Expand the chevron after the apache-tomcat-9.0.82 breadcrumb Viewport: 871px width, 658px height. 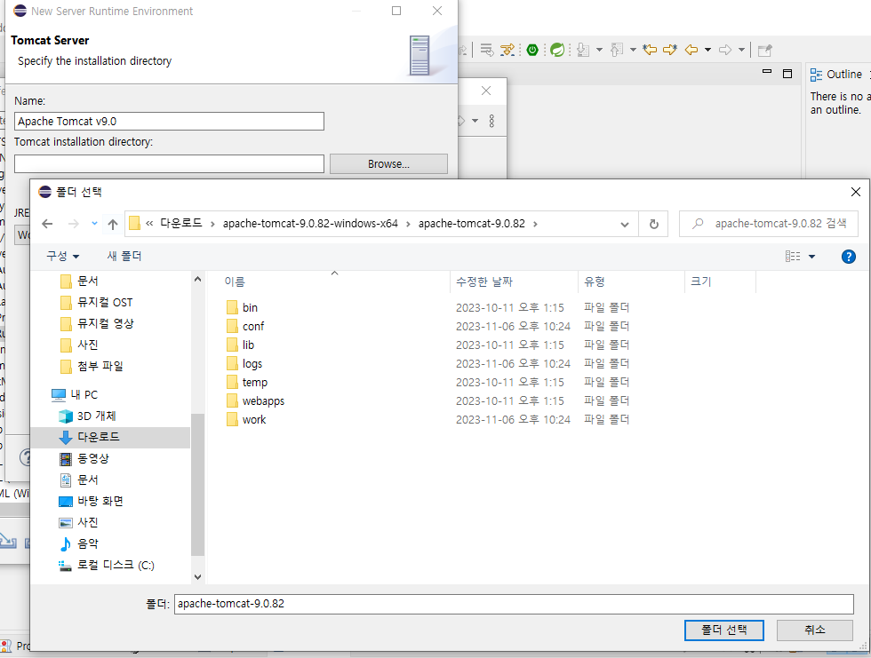point(535,224)
